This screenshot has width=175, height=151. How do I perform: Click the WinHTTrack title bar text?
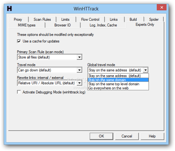86,9
